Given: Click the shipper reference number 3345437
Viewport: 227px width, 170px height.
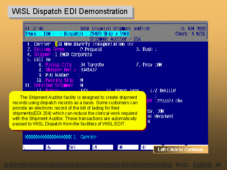Looking at the screenshot, I should tap(89, 70).
